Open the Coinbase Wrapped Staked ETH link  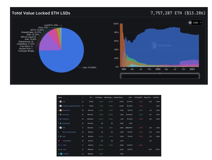[72, 106]
